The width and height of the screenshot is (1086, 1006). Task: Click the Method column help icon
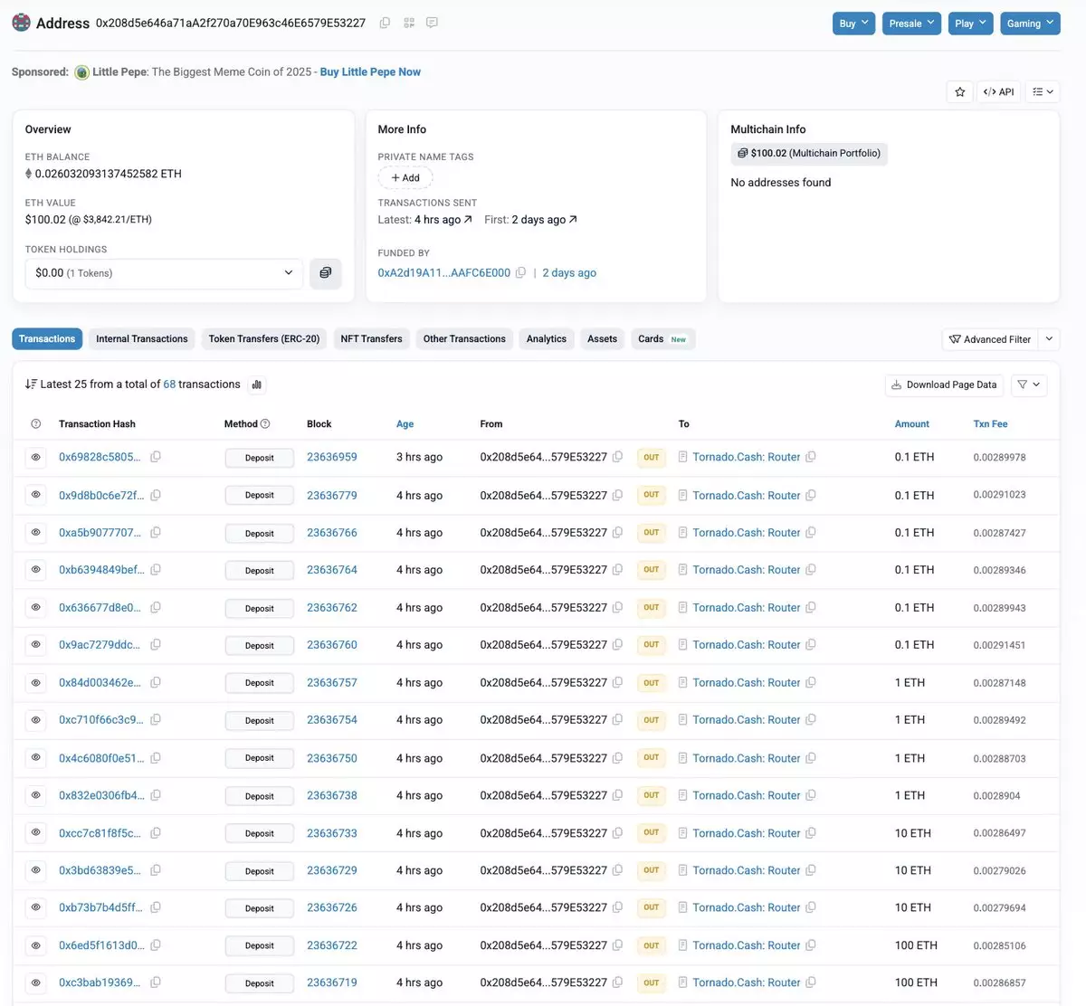[x=265, y=423]
